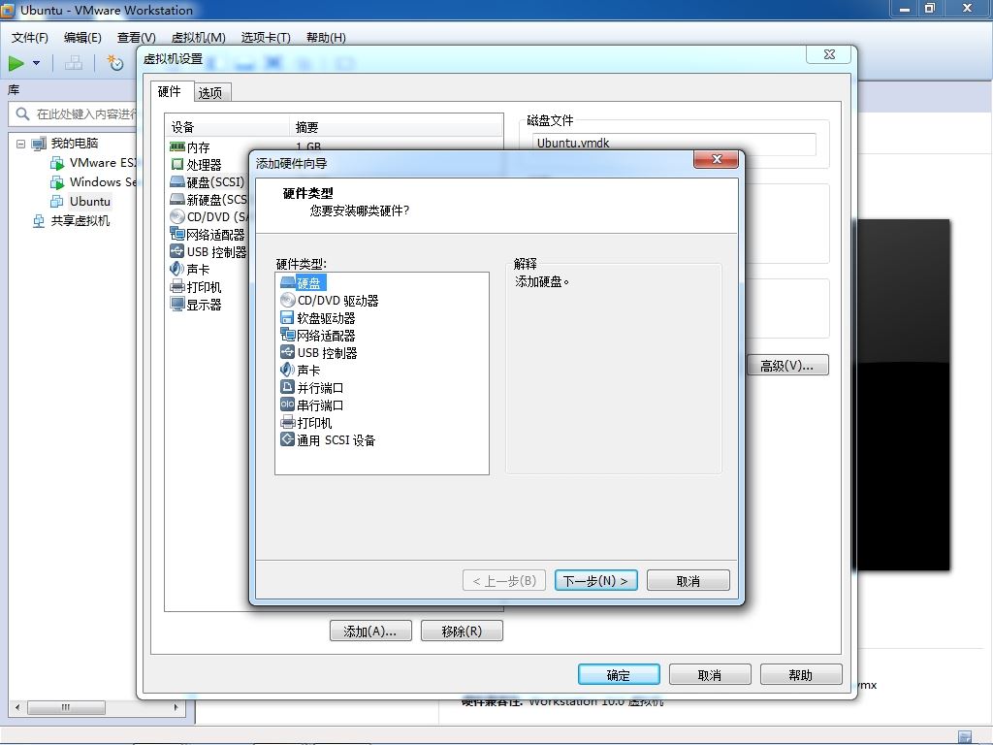Viewport: 993px width, 745px height.
Task: Click 网络适配器 icon in settings device list
Action: [177, 234]
